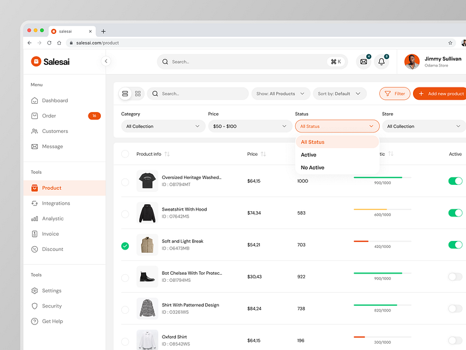Toggle the select-all products checkbox

tap(125, 154)
